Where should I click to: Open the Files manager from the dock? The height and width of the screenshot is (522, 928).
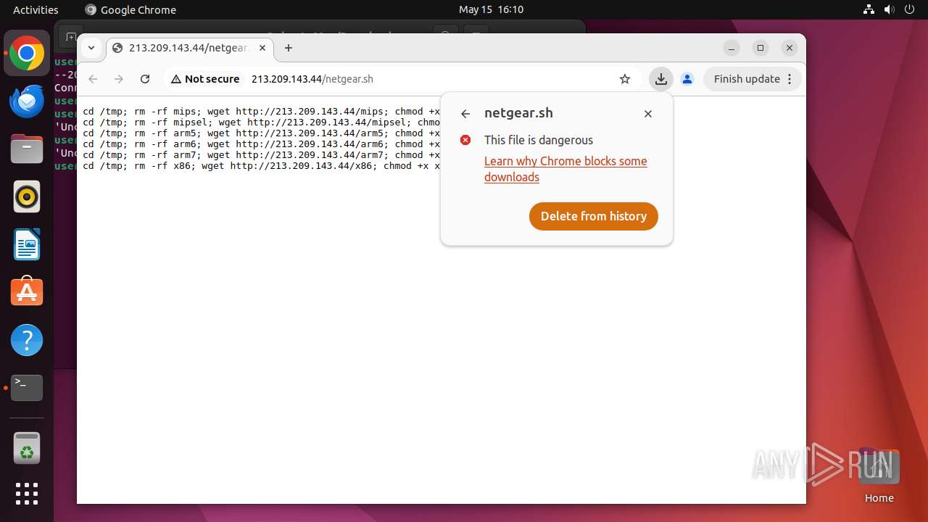27,149
